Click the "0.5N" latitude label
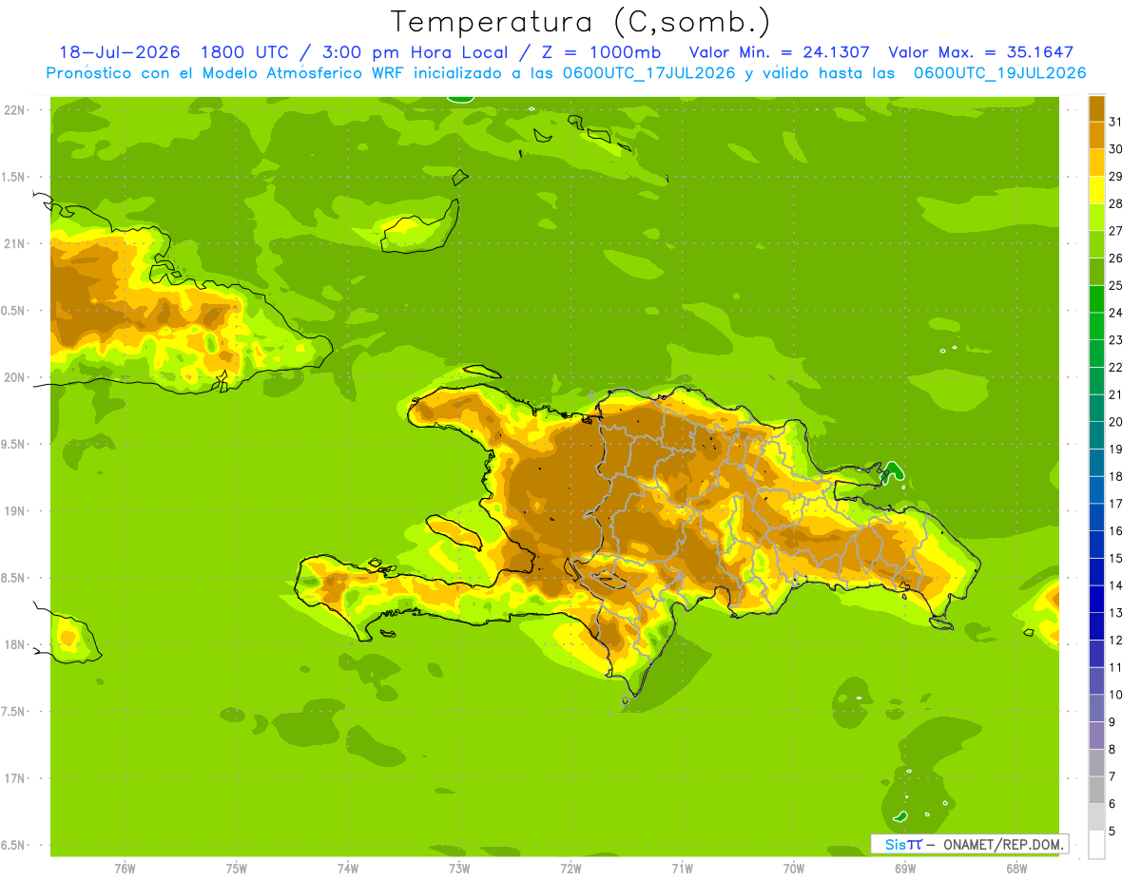 [14, 311]
